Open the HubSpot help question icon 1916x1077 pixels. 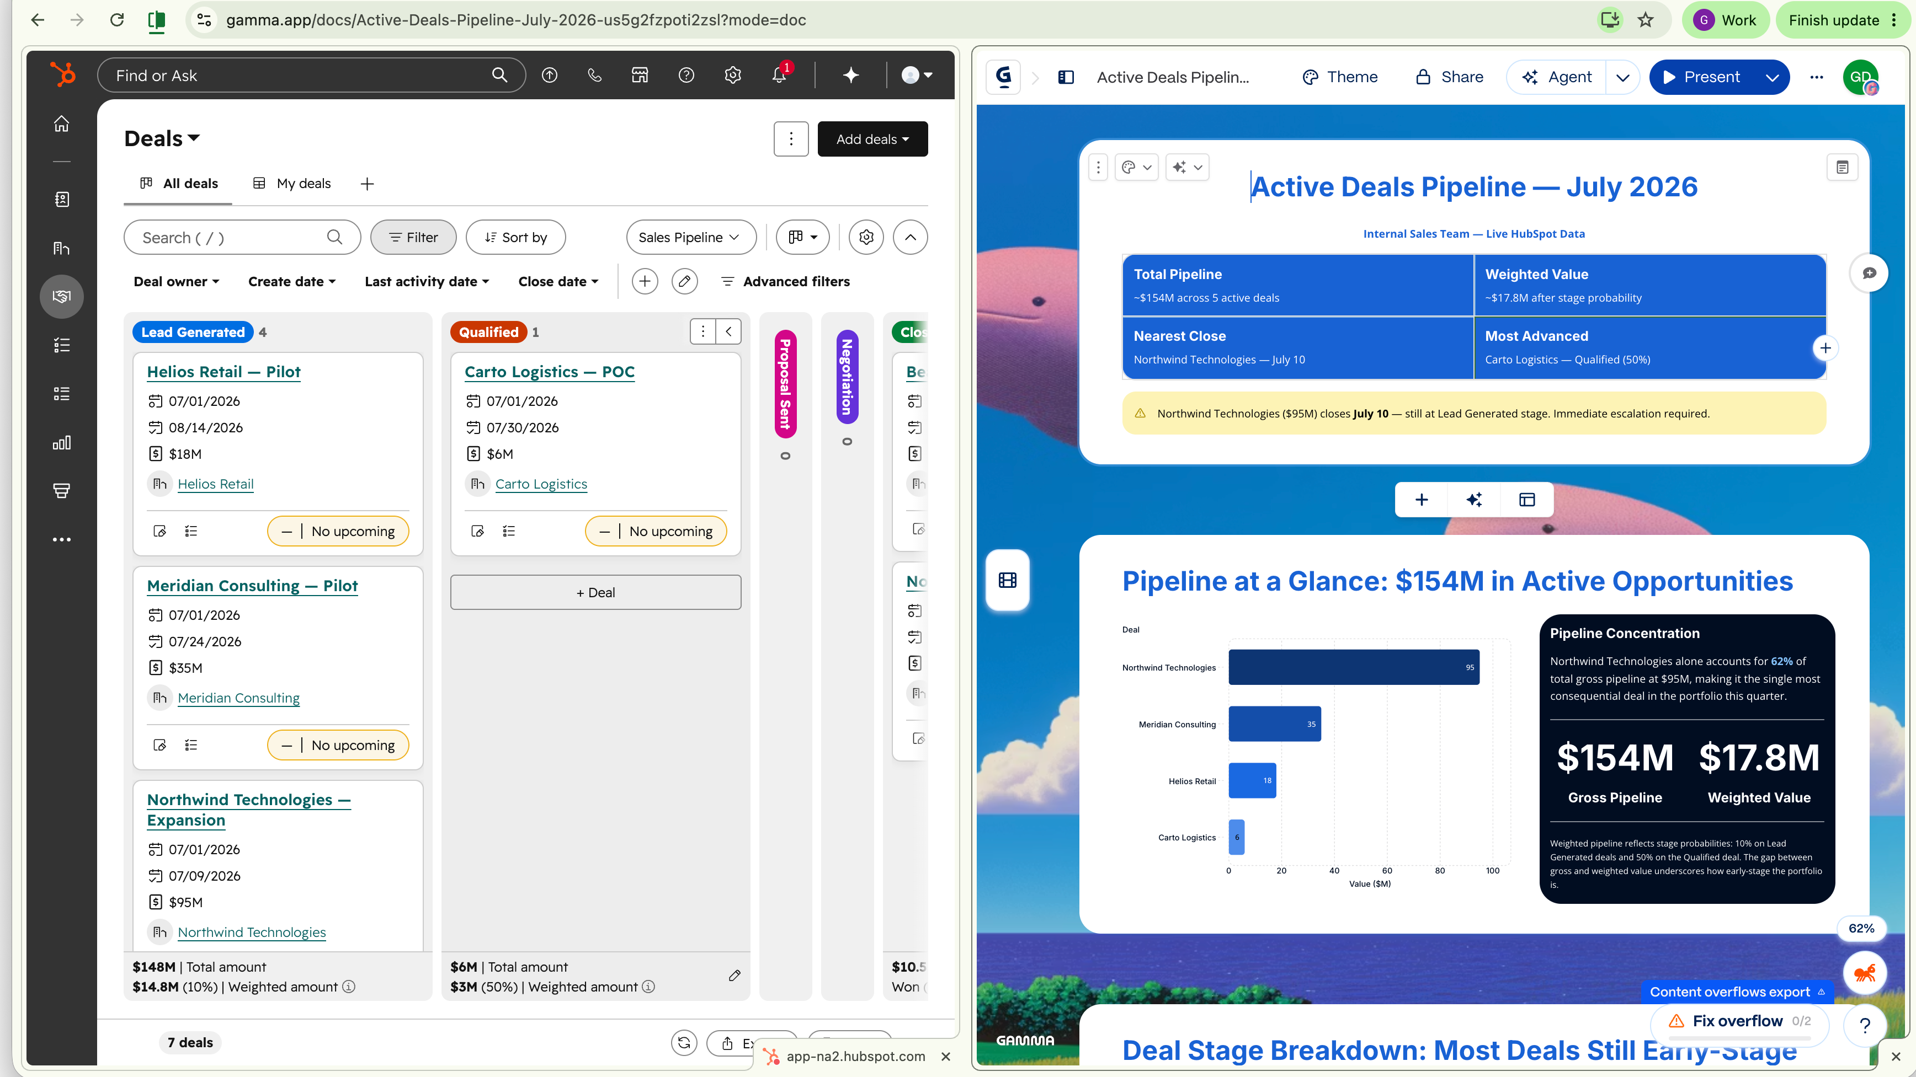point(686,75)
